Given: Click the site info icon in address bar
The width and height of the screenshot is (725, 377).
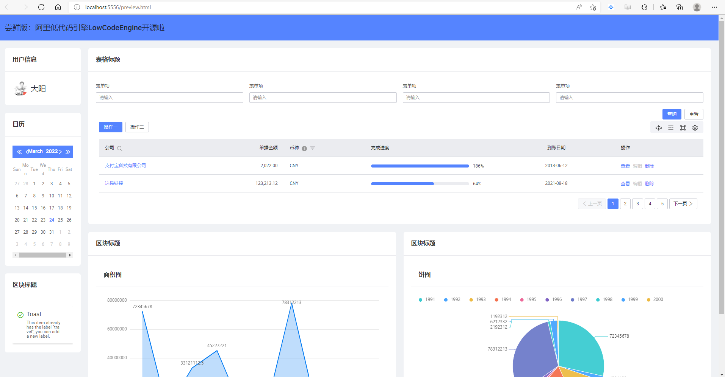Looking at the screenshot, I should pos(77,7).
